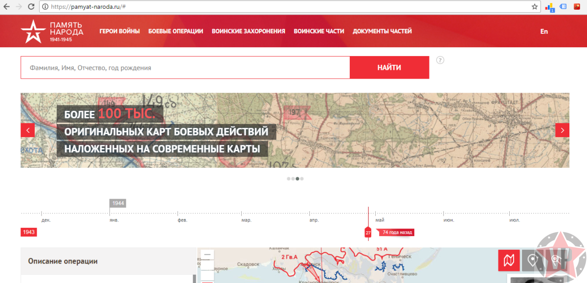
Task: Go back in browser history
Action: [x=6, y=7]
